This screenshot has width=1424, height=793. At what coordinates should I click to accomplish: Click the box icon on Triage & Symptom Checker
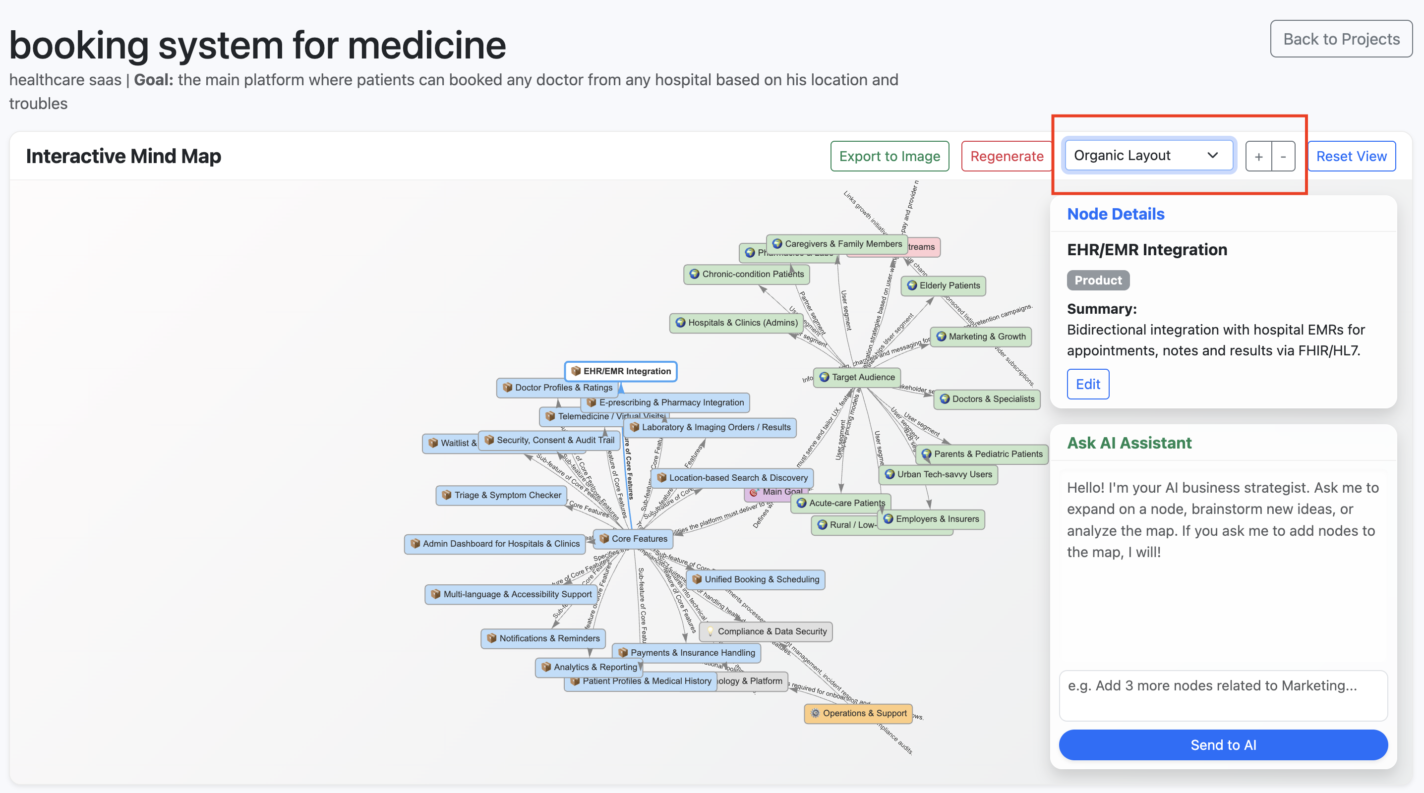click(x=447, y=495)
